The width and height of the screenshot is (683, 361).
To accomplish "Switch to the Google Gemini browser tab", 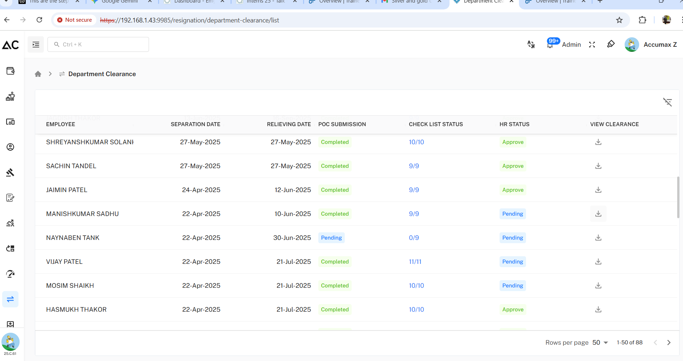I will pos(120,2).
